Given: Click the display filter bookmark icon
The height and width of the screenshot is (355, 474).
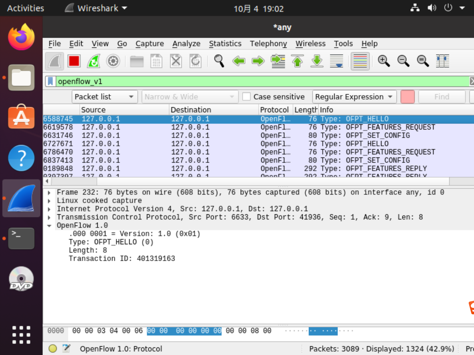Looking at the screenshot, I should tap(50, 81).
